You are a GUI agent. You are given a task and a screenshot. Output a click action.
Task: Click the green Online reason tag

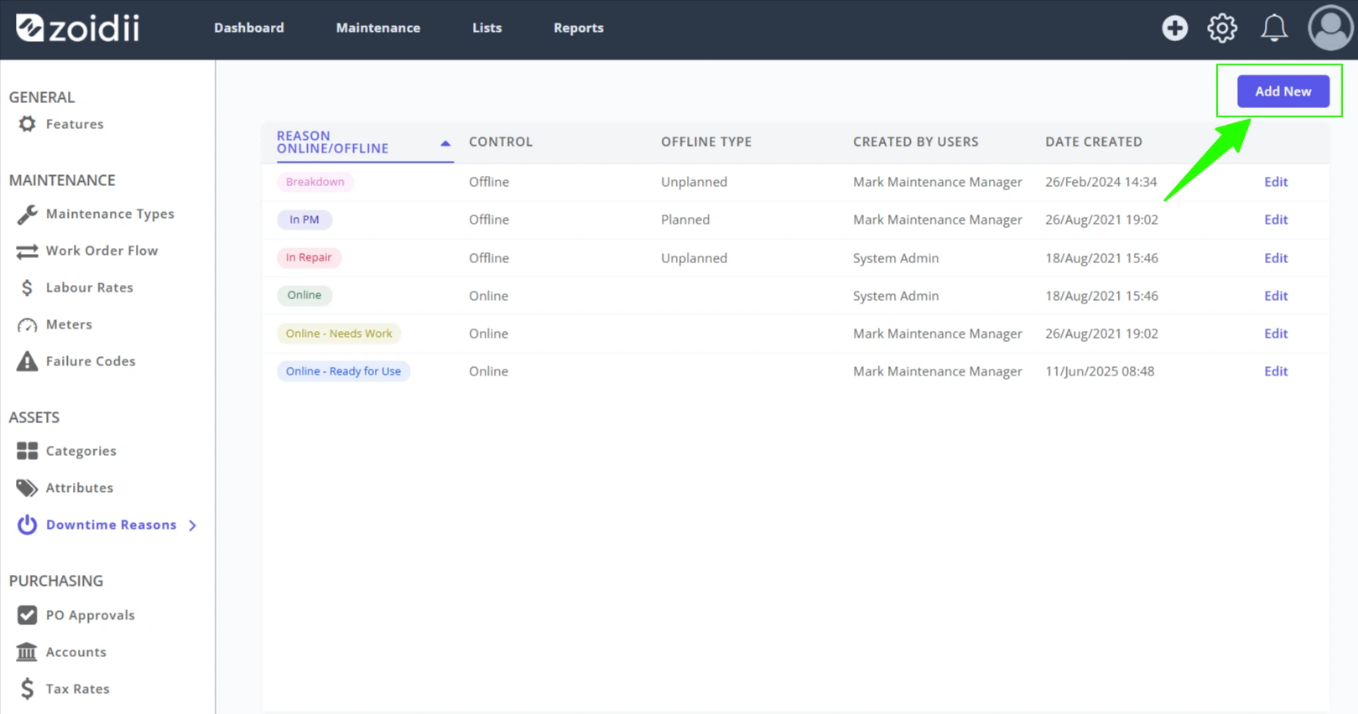click(x=304, y=295)
